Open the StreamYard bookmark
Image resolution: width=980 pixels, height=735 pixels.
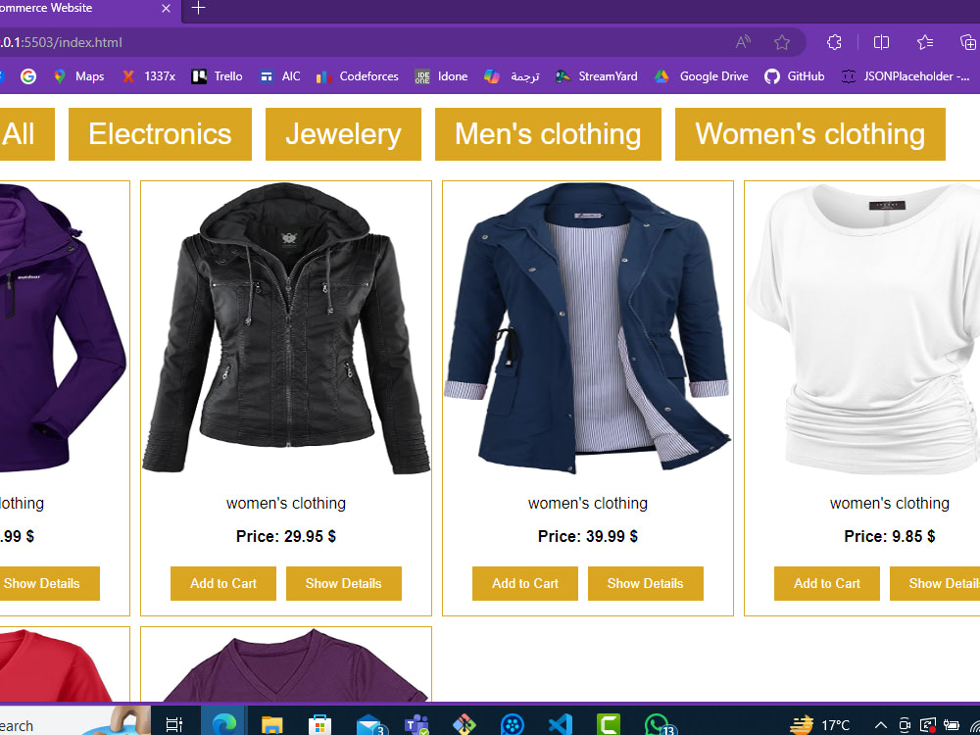click(596, 76)
